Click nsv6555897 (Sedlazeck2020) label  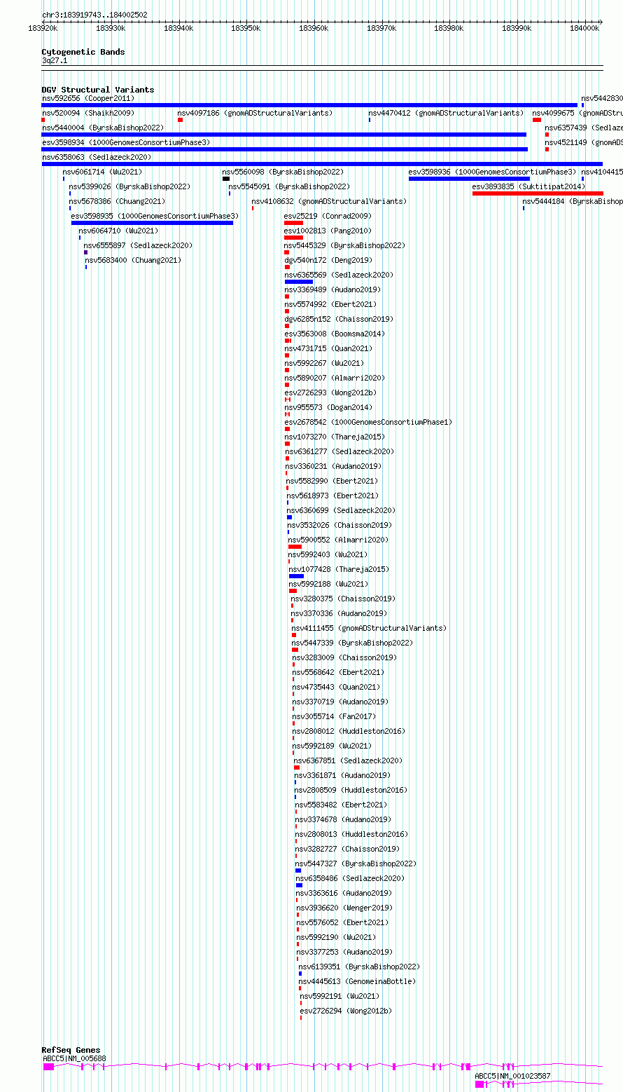click(139, 245)
